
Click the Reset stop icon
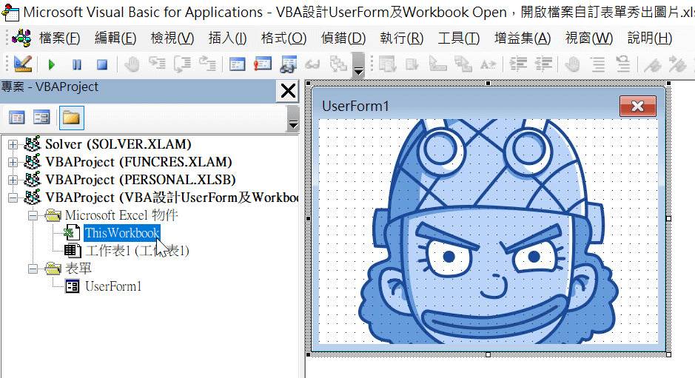(x=102, y=64)
